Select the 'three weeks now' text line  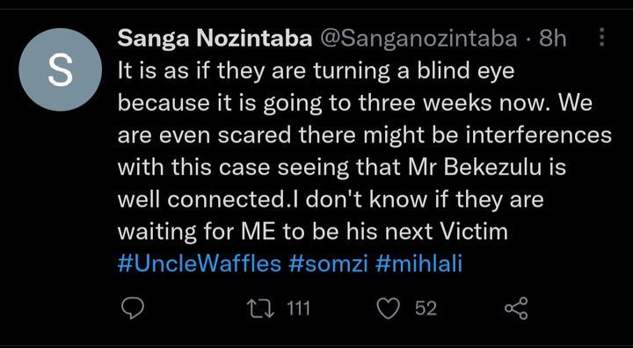pyautogui.click(x=355, y=105)
